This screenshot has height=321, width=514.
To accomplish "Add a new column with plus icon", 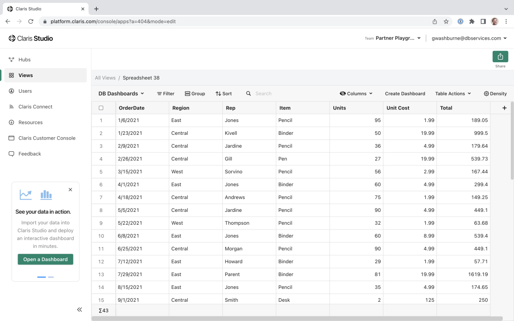I will (504, 108).
